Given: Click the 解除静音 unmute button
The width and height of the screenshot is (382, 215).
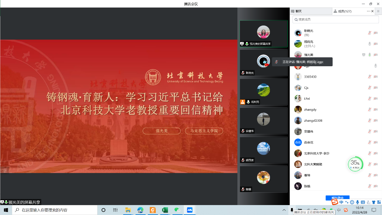Looking at the screenshot, I should pos(337,198).
